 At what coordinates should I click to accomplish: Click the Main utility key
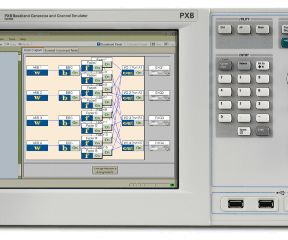coord(263,29)
